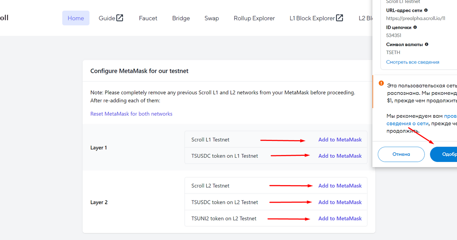Add Scroll L1 Testnet to MetaMask

pyautogui.click(x=340, y=139)
